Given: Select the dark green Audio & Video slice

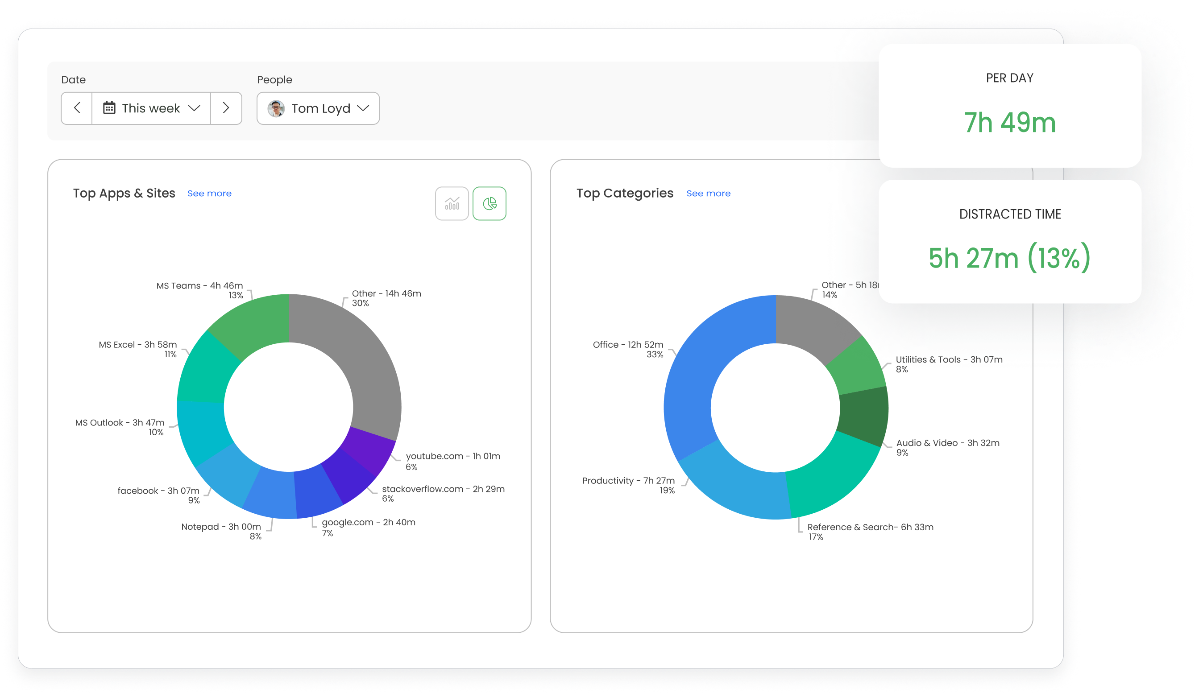Looking at the screenshot, I should [x=863, y=415].
